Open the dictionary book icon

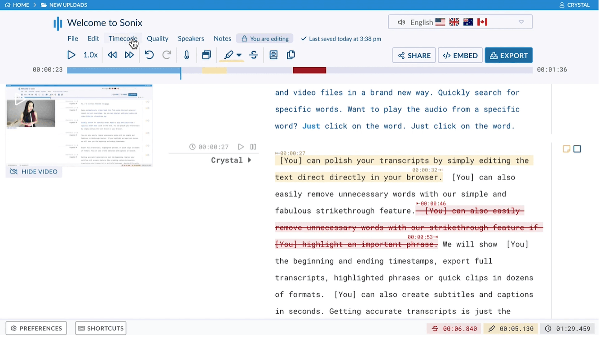[x=273, y=55]
